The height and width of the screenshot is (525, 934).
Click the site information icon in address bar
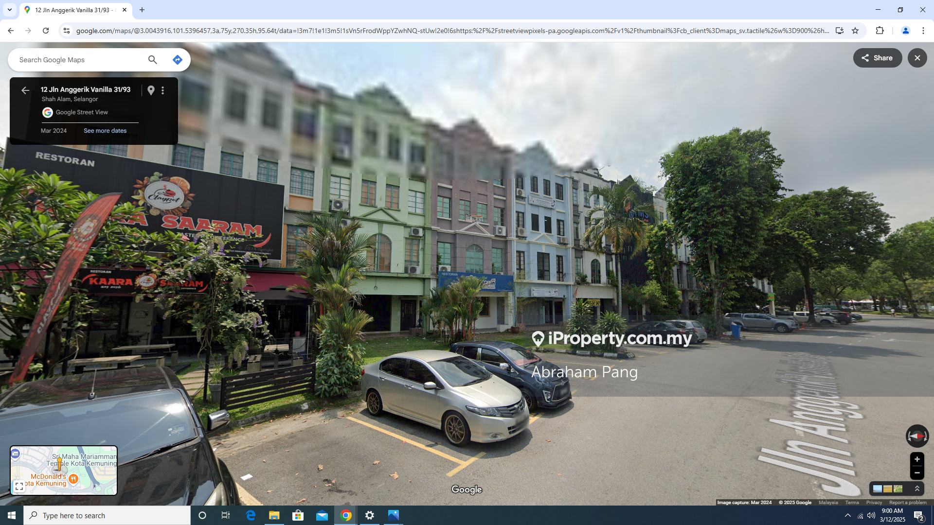[67, 31]
